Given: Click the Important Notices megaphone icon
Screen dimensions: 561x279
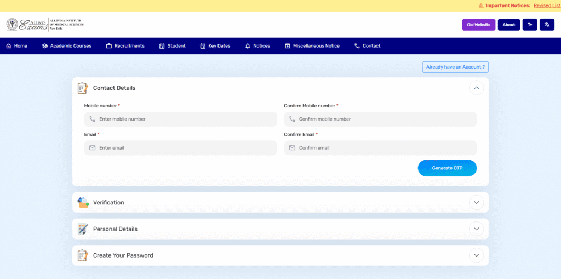Looking at the screenshot, I should (480, 5).
